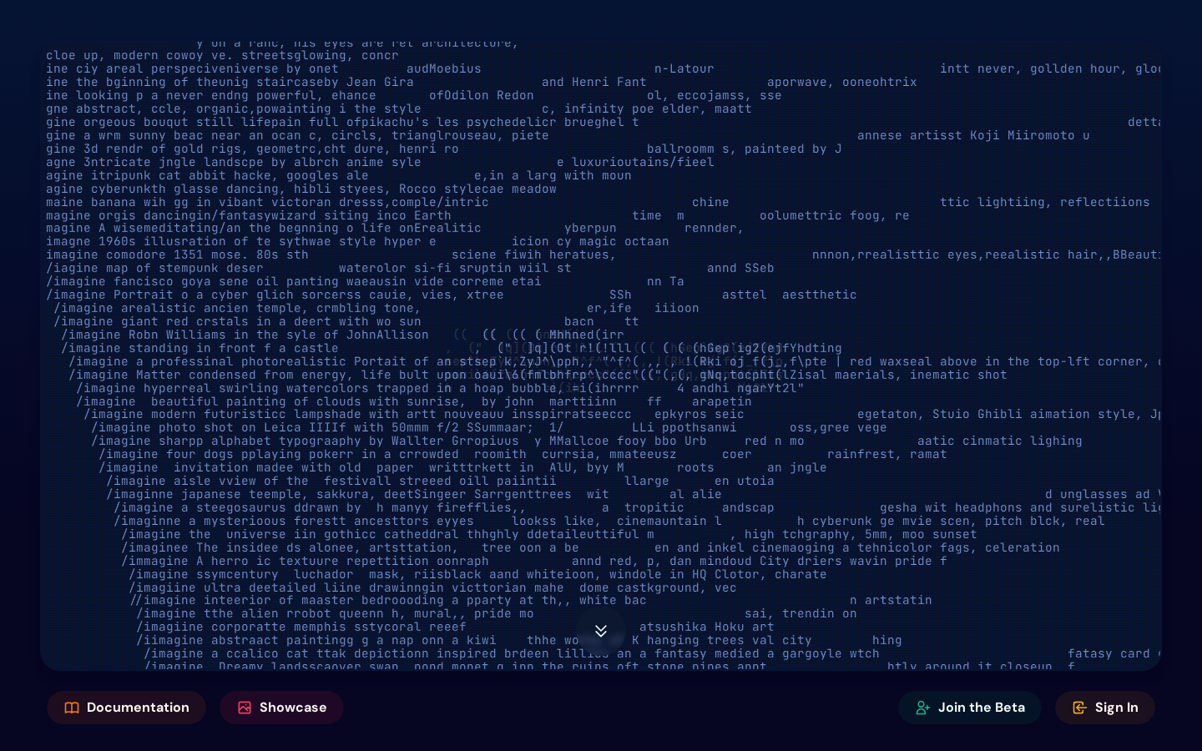Click the Join the Beta button
The height and width of the screenshot is (751, 1202).
970,708
